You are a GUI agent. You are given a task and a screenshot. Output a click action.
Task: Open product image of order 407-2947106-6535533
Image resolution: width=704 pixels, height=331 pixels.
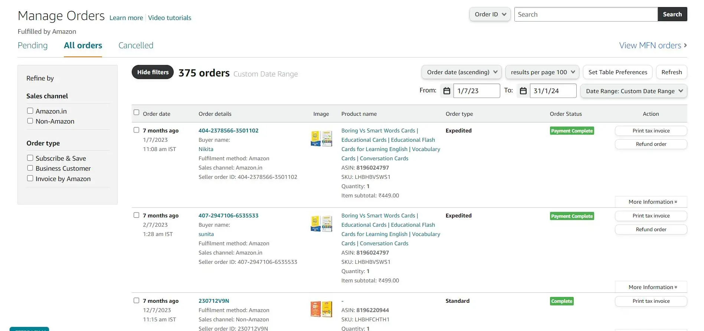(321, 224)
